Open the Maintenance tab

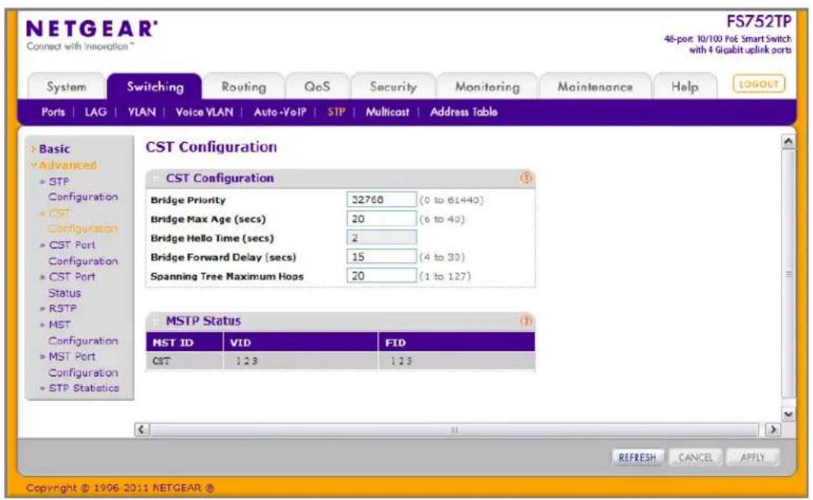pos(595,86)
